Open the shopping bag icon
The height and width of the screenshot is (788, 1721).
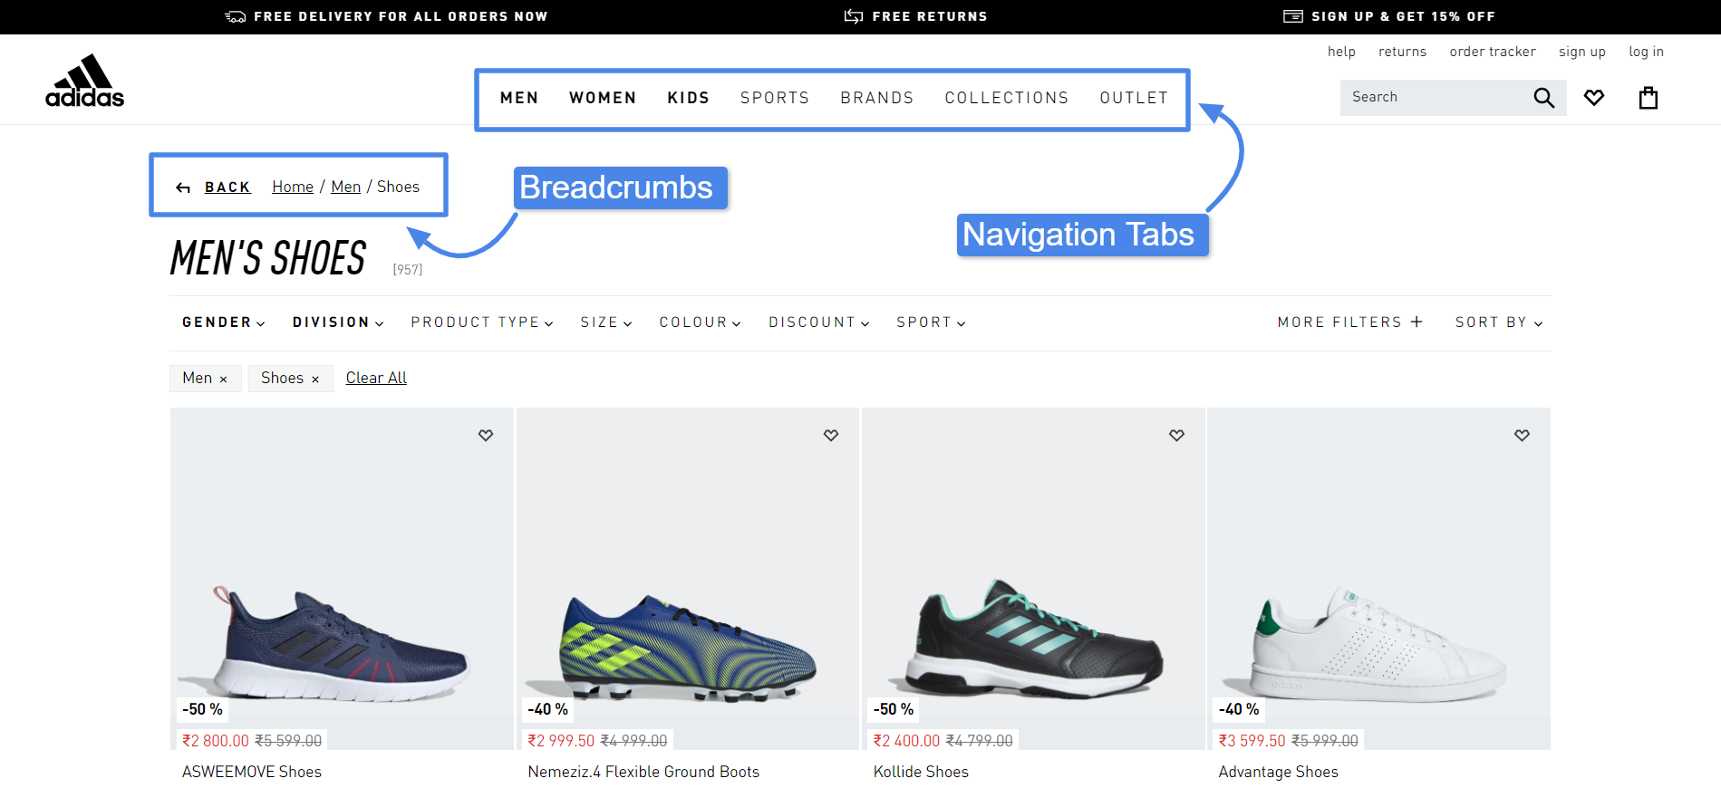pos(1648,97)
